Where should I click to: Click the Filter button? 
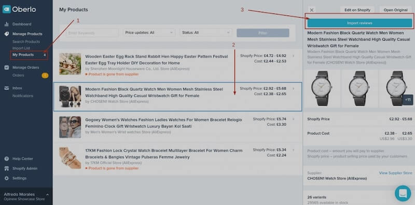coord(263,33)
